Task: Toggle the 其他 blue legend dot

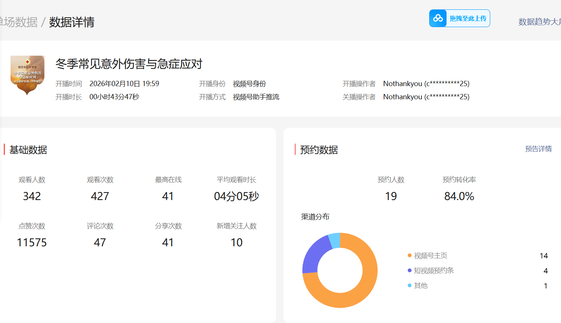Action: 410,285
